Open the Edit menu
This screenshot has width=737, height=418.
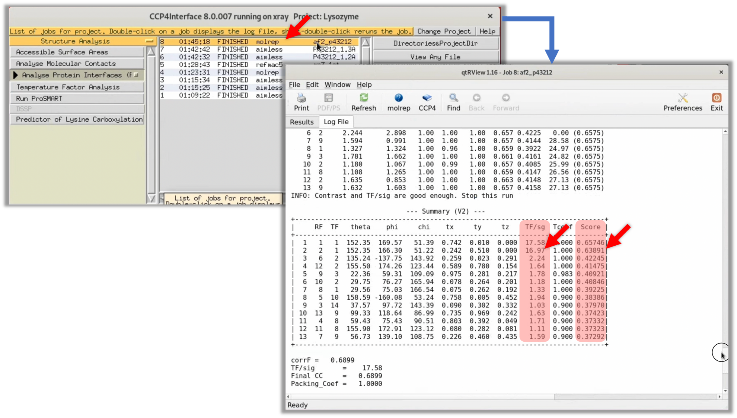click(312, 85)
